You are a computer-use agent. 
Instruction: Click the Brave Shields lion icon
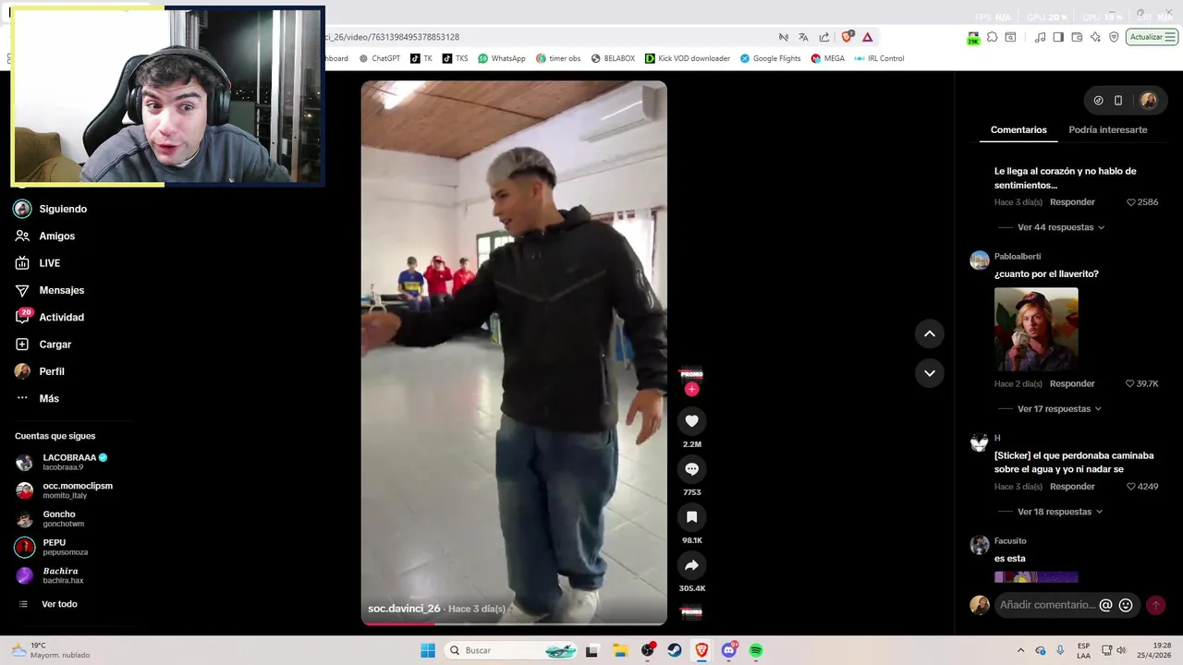pos(847,37)
